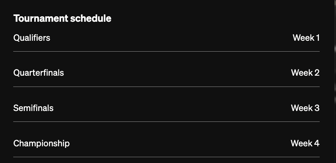
Task: Click the divider line below Semifinals
Action: click(x=166, y=121)
